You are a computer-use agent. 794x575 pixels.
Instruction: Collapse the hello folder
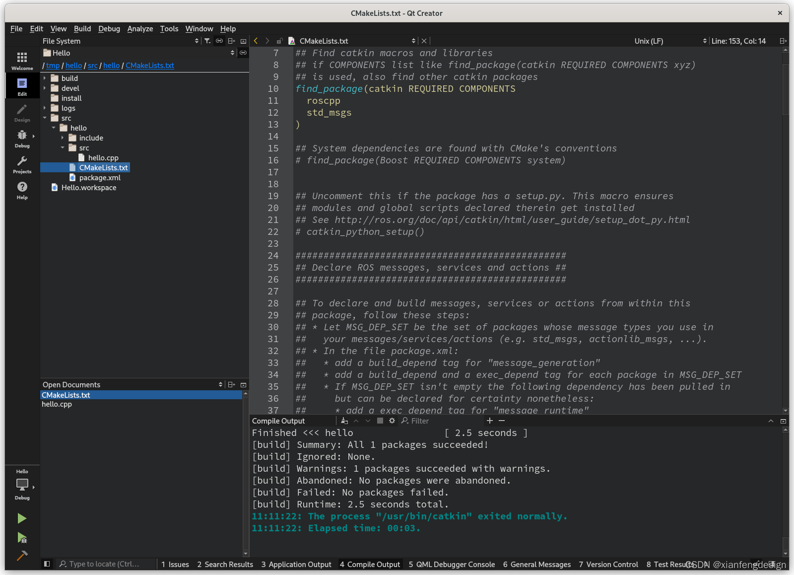(x=54, y=128)
